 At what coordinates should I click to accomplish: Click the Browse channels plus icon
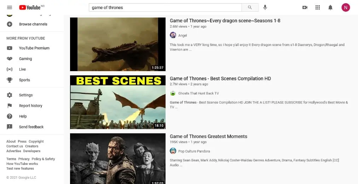(10, 24)
